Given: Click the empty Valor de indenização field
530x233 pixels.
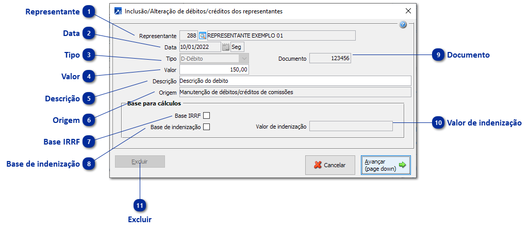Looking at the screenshot, I should (351, 127).
